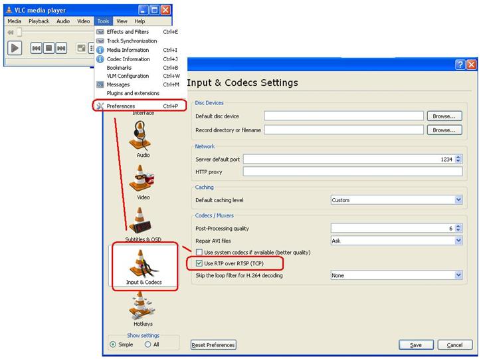Open the View menu
This screenshot has height=359, width=481.
pos(122,21)
